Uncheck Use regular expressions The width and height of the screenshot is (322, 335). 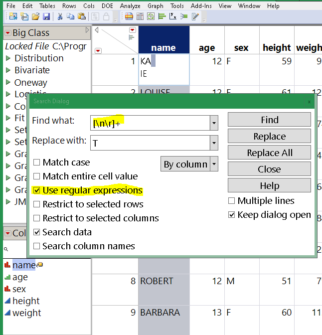click(x=36, y=190)
